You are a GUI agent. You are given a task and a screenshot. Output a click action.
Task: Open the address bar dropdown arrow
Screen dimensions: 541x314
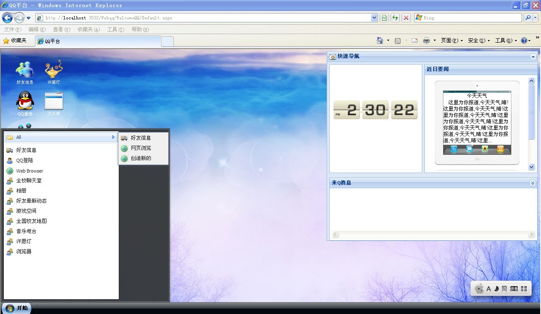374,18
